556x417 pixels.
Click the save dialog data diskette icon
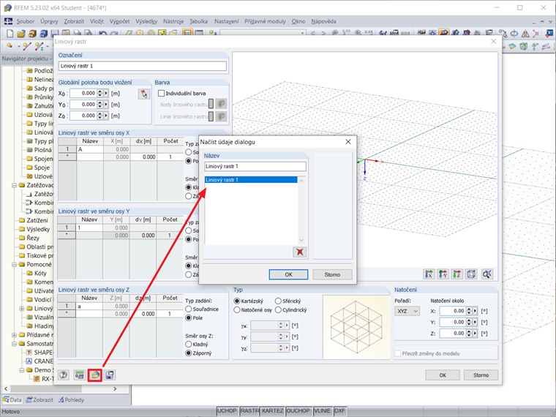pyautogui.click(x=110, y=375)
